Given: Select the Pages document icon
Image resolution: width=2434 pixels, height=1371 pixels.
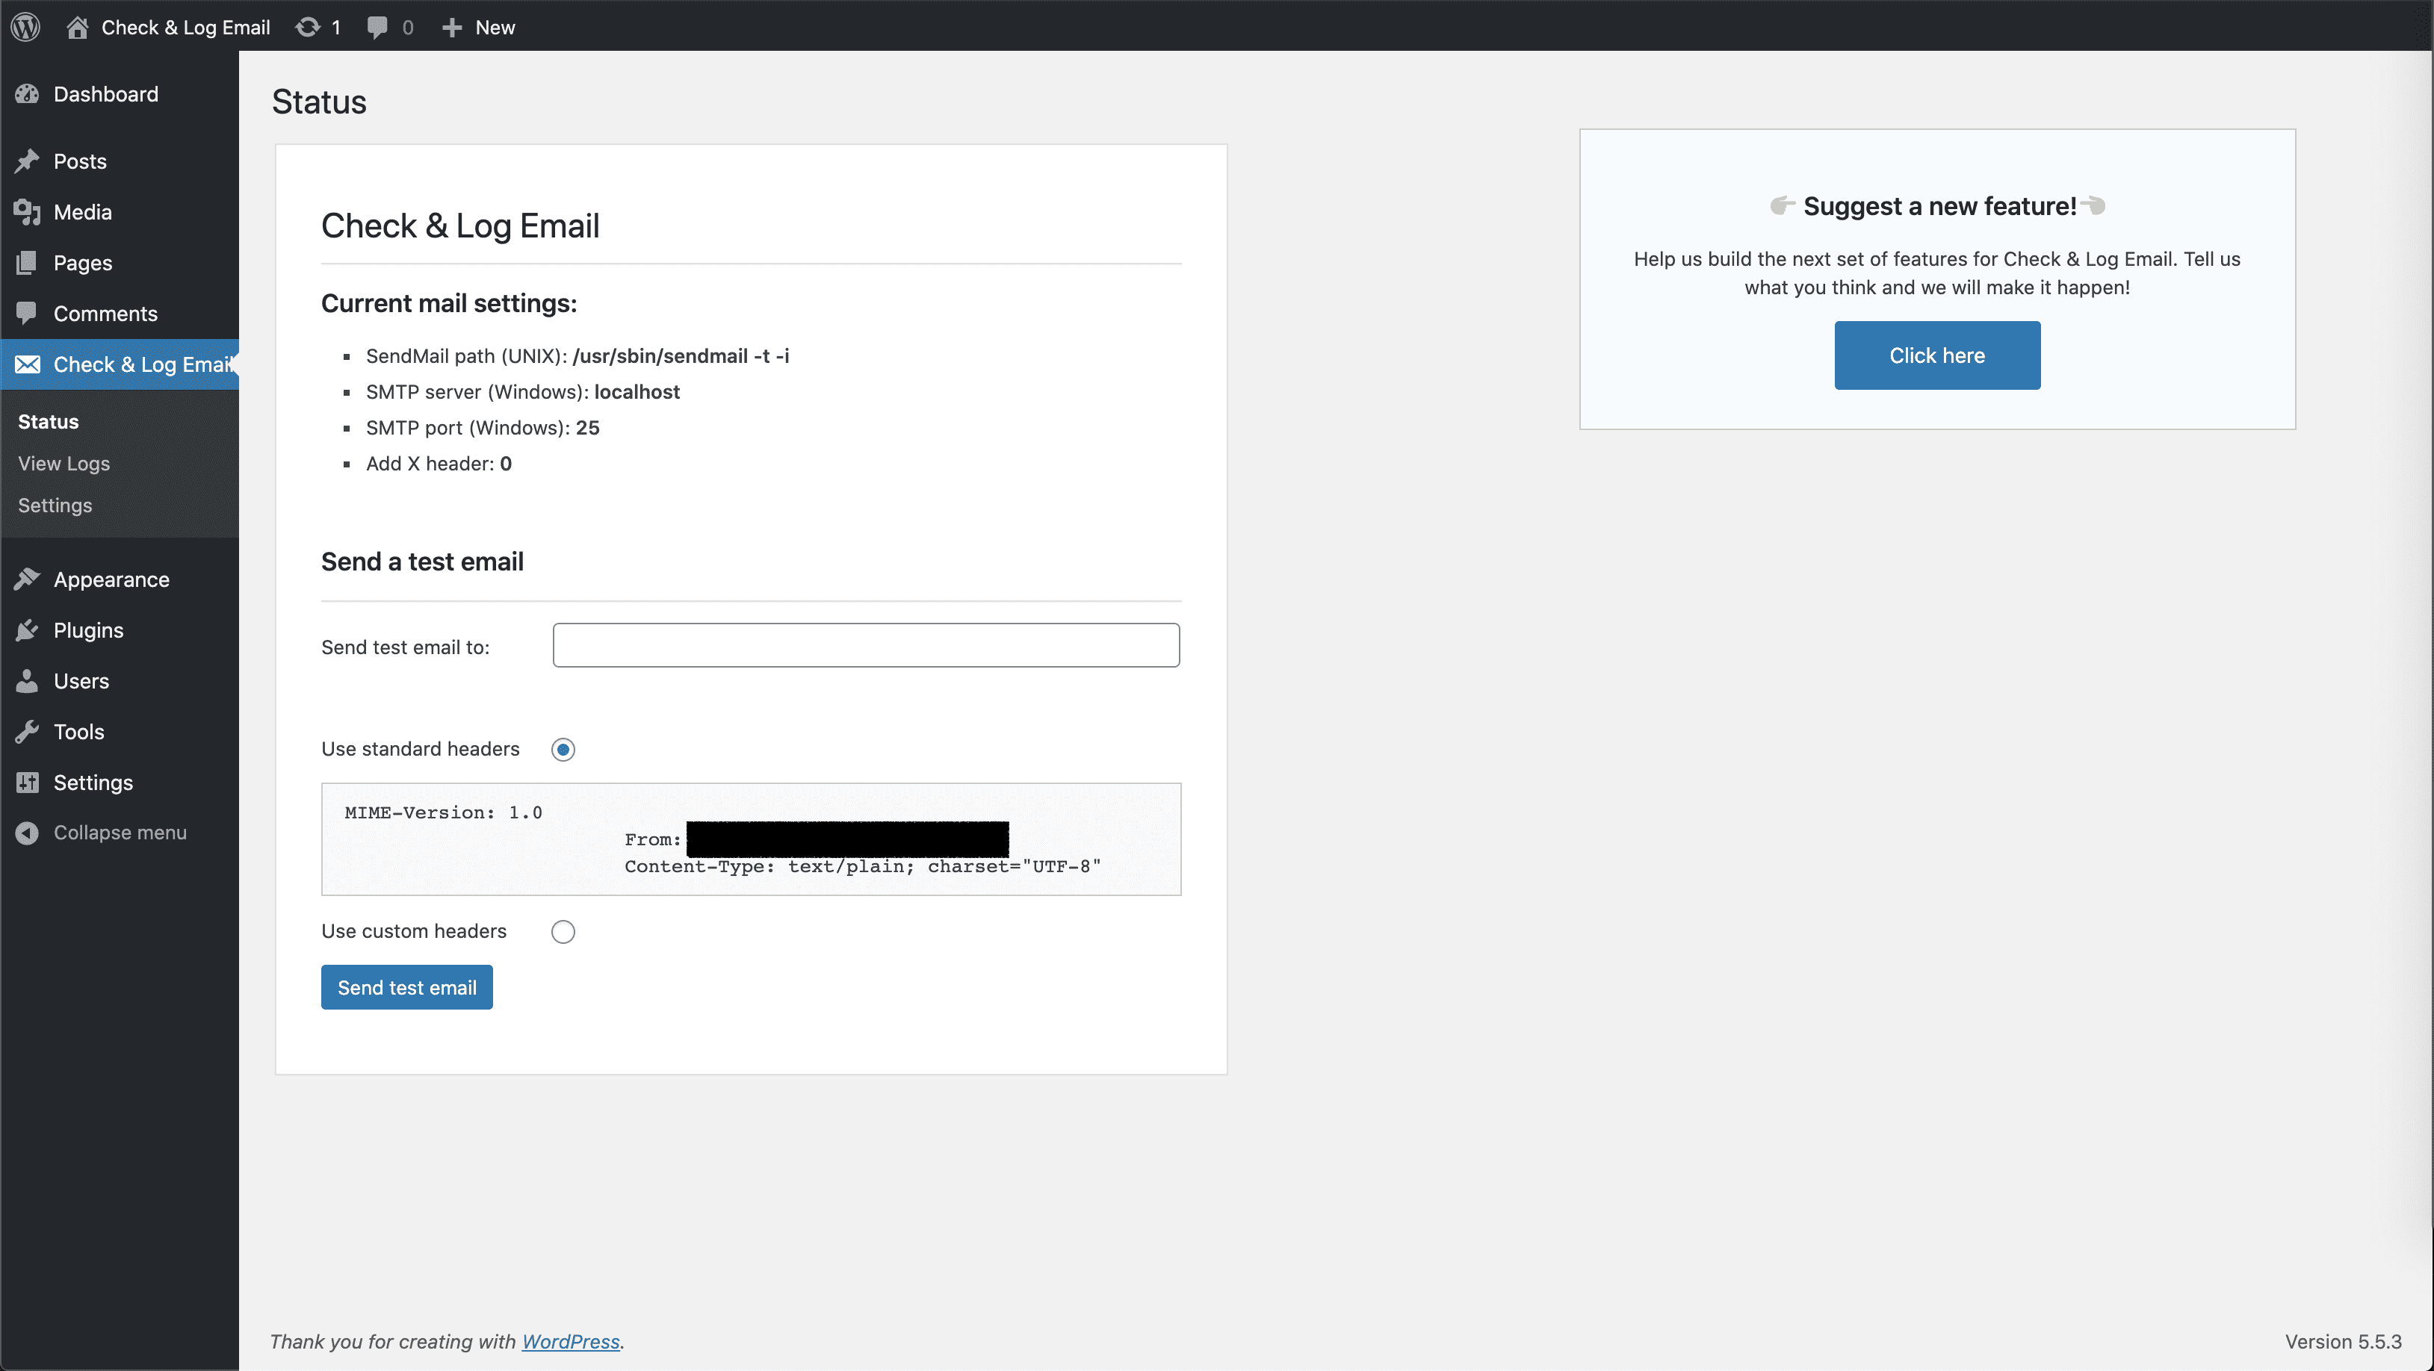Looking at the screenshot, I should coord(28,263).
